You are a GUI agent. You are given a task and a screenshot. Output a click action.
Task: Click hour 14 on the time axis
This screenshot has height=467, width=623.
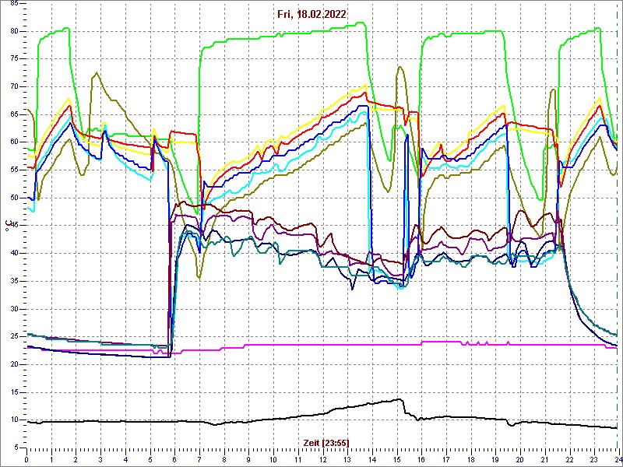(x=372, y=459)
